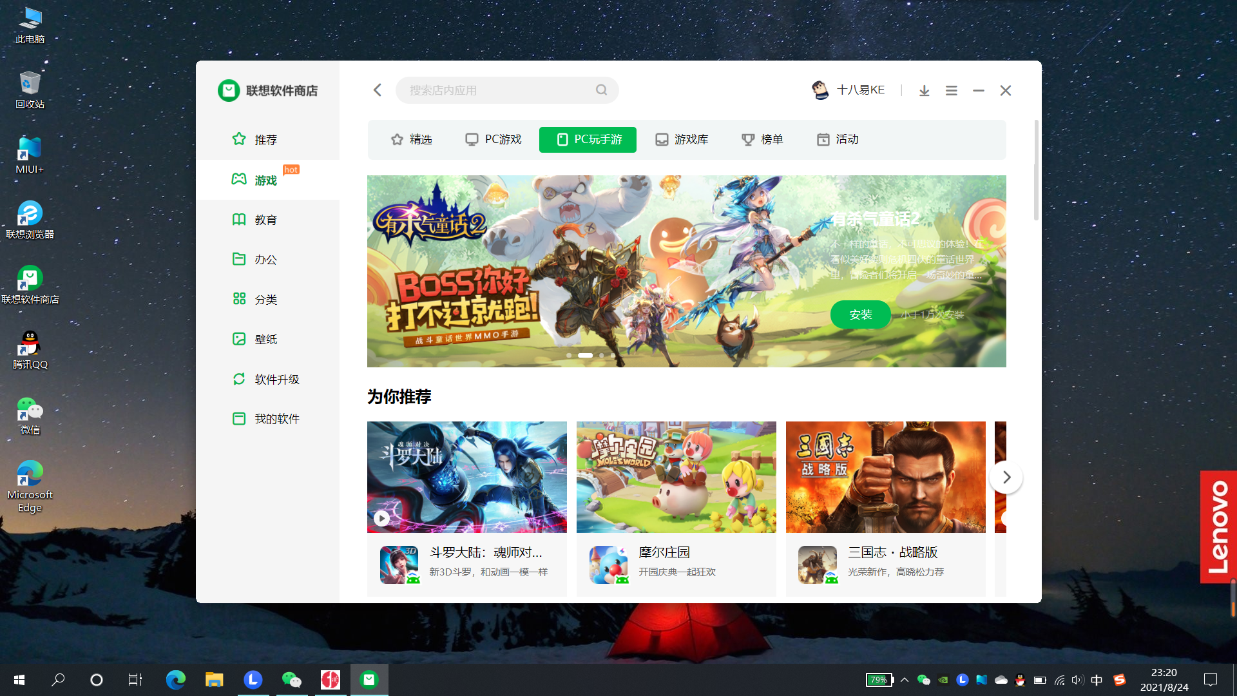The width and height of the screenshot is (1237, 696).
Task: Select the first banner carousel dot
Action: coord(569,355)
